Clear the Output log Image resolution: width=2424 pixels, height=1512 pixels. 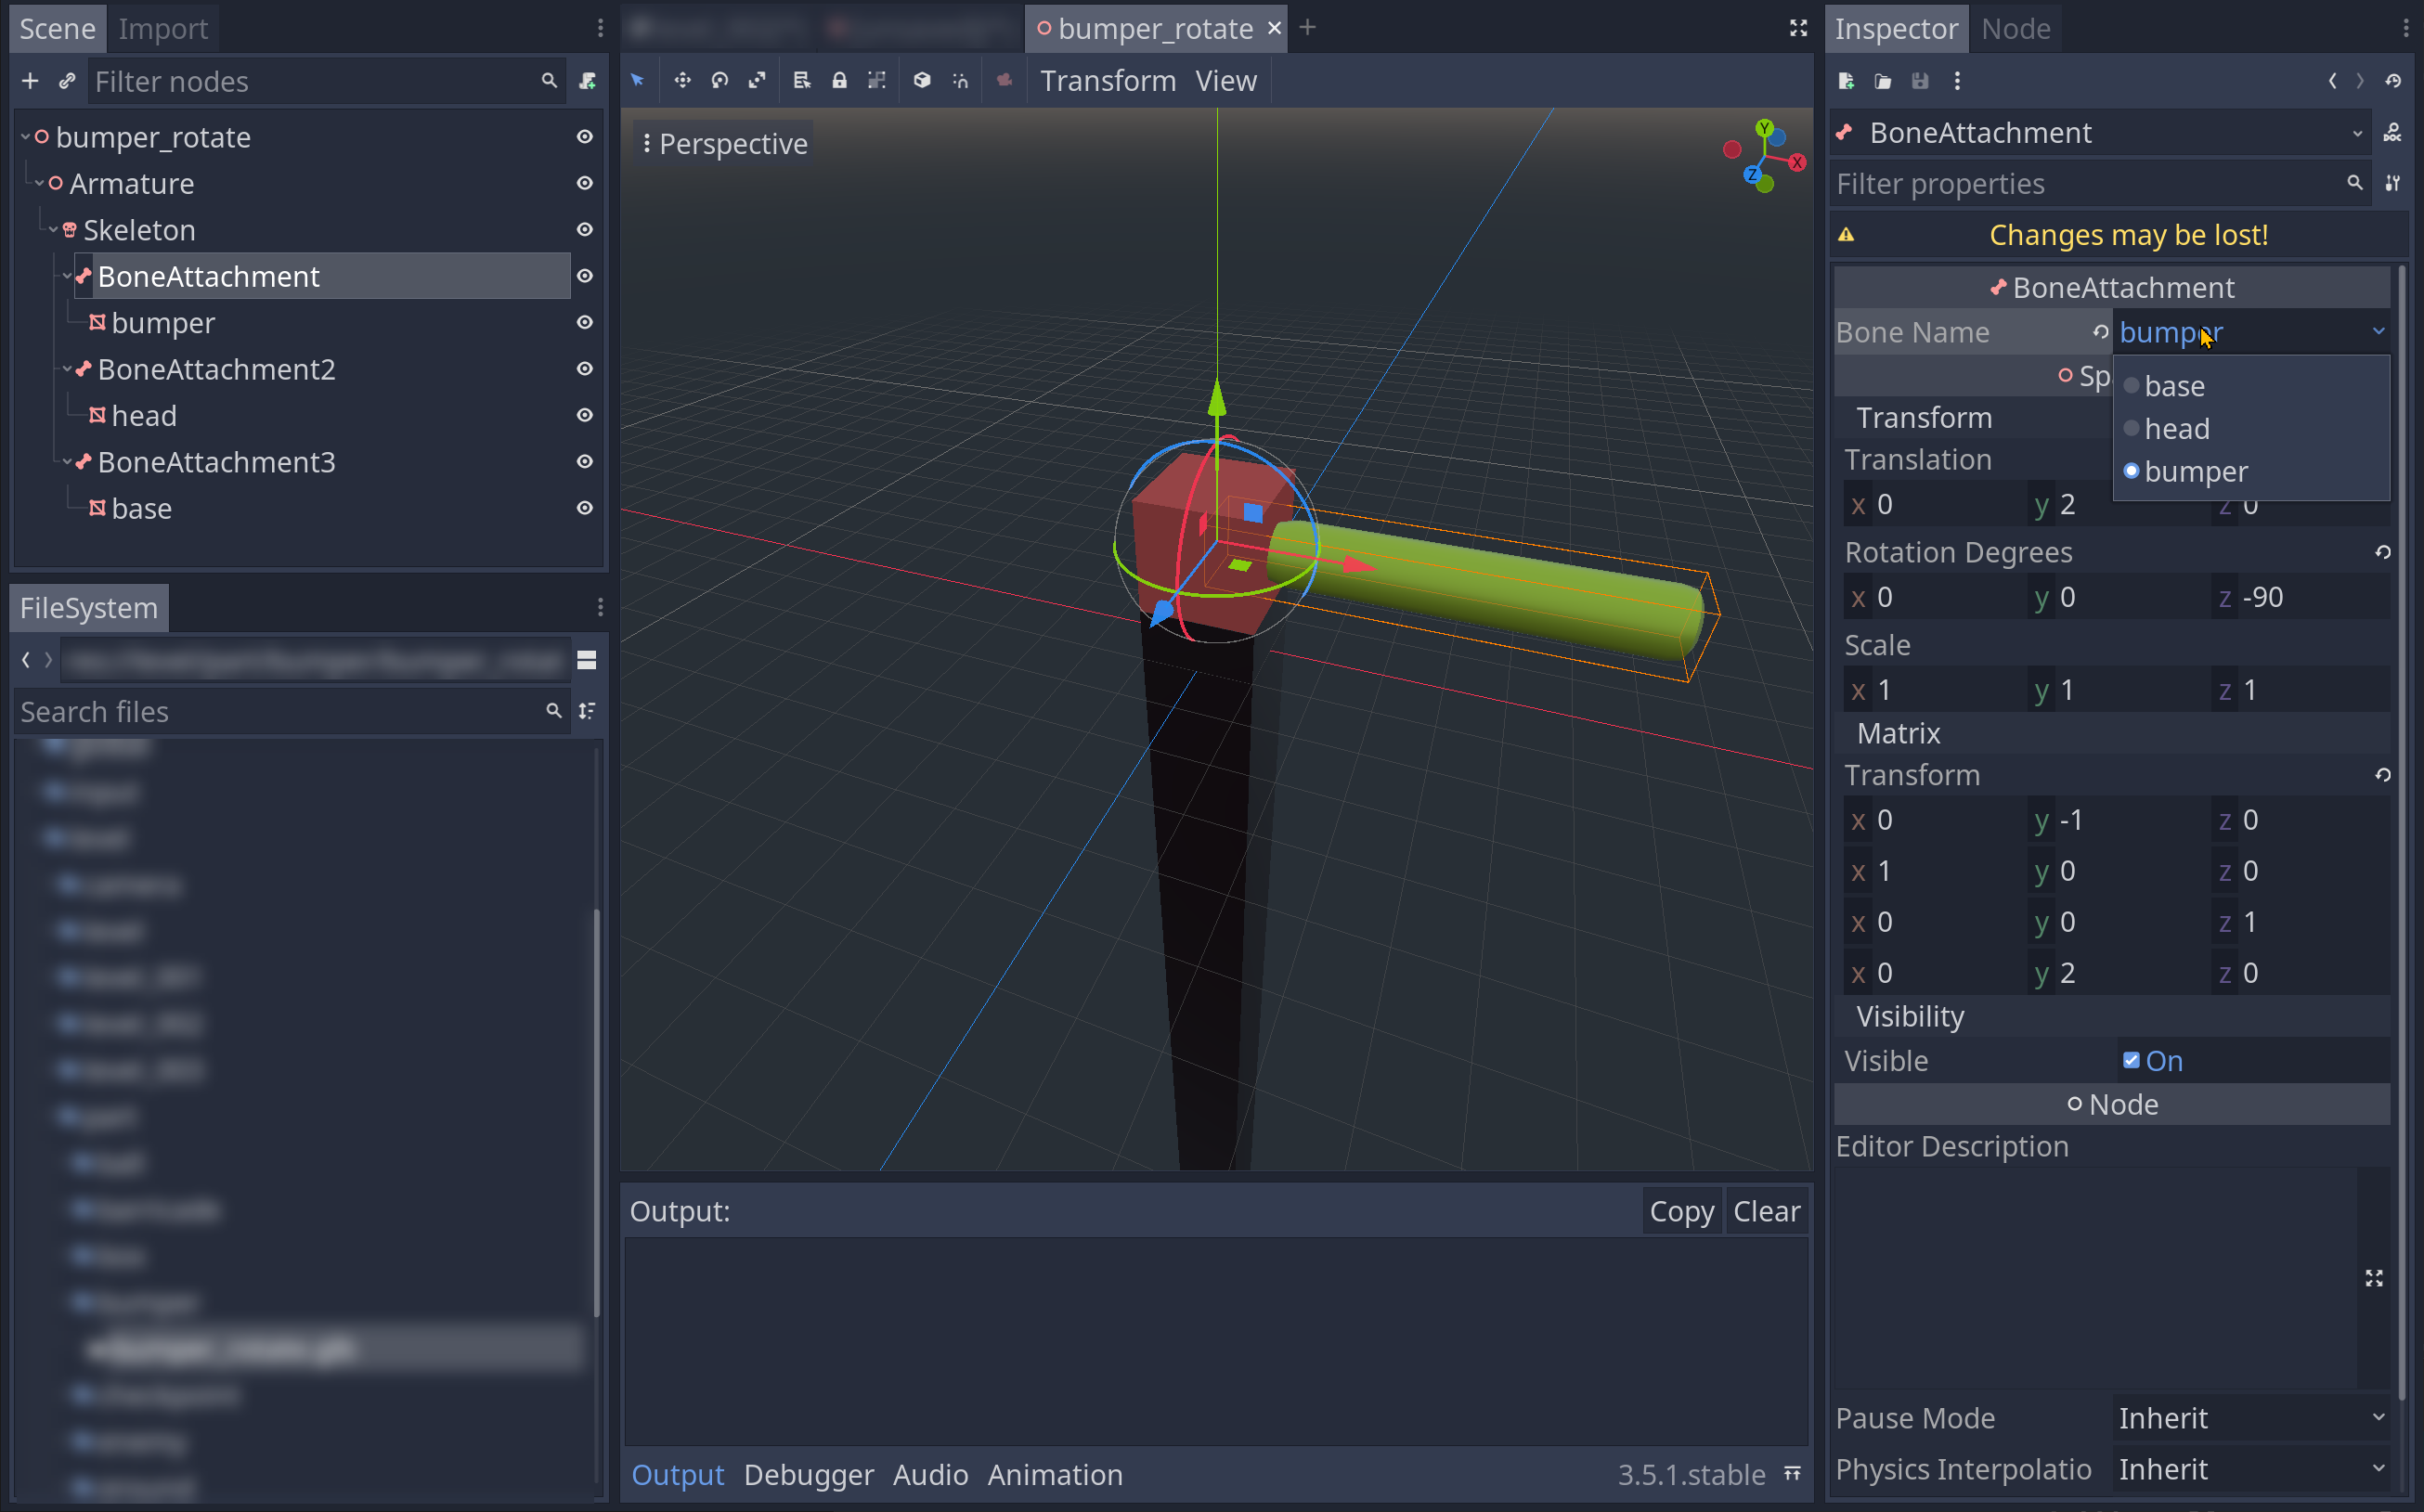[x=1766, y=1211]
